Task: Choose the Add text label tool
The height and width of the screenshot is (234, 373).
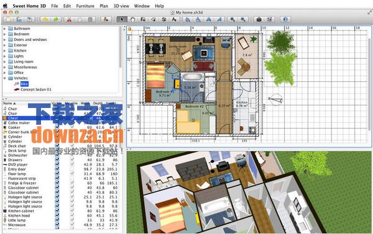Action: [x=174, y=19]
